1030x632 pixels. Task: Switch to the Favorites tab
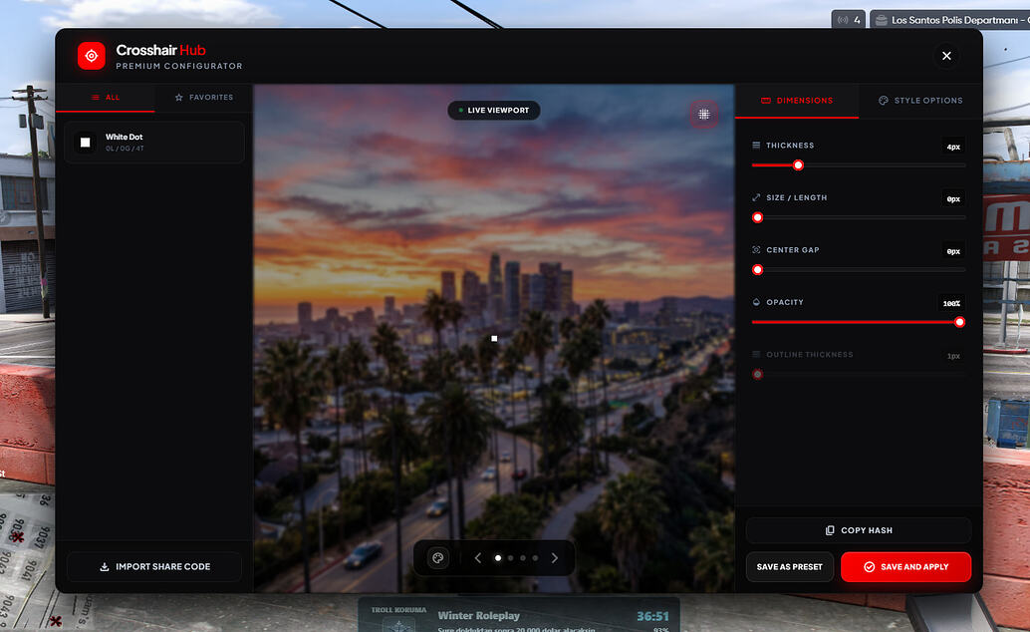(203, 98)
